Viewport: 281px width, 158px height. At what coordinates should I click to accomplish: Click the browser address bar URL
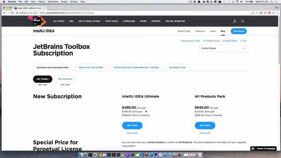click(67, 13)
